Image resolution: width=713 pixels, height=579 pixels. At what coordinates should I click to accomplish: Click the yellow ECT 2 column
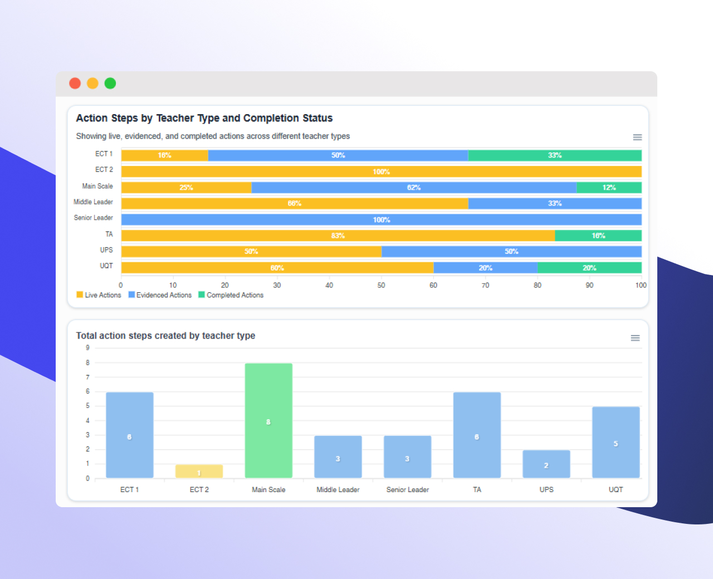(x=199, y=472)
